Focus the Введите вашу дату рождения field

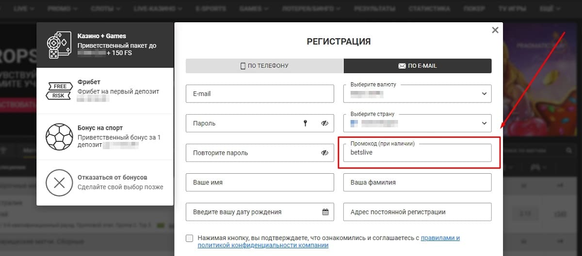click(260, 212)
